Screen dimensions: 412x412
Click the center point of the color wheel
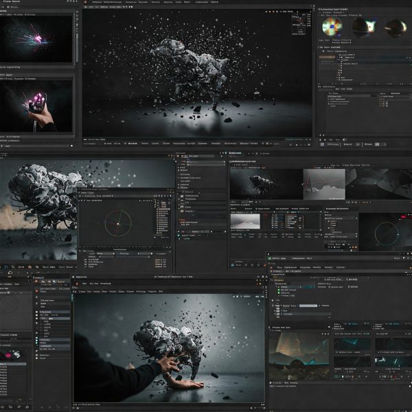click(x=117, y=223)
